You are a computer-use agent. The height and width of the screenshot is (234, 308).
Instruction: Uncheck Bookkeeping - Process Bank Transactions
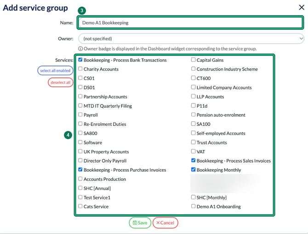[x=80, y=60]
